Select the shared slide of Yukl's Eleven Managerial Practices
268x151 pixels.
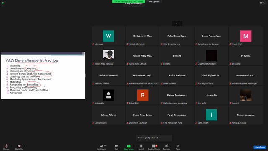click(43, 75)
